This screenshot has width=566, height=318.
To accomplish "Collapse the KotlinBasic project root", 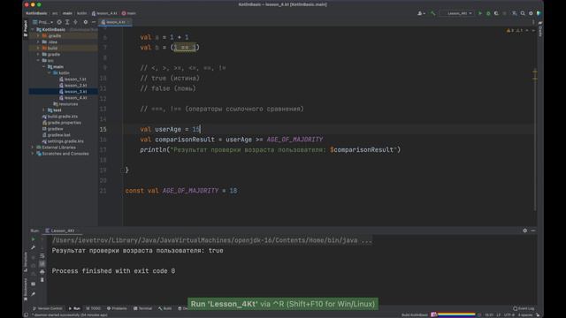I will 34,29.
